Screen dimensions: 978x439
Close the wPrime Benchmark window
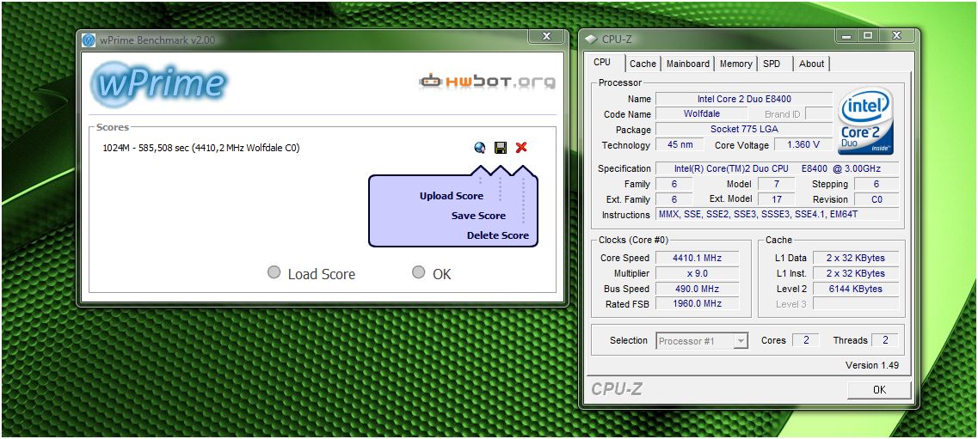tap(546, 37)
